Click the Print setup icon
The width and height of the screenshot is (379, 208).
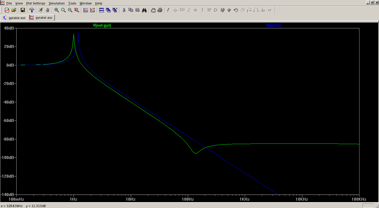tap(153, 10)
